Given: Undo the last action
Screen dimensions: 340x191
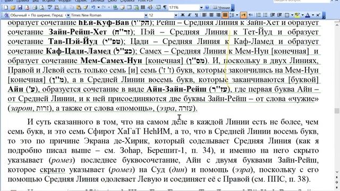Looking at the screenshot, I should point(93,7).
